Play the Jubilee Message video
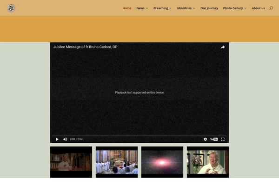The width and height of the screenshot is (279, 186). [57, 139]
